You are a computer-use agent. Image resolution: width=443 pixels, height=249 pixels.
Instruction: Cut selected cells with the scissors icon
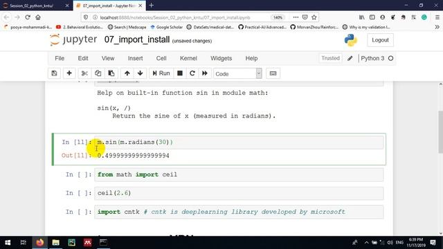[x=84, y=73]
